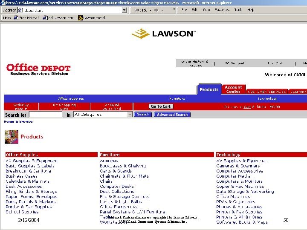Open the Lawson portal links shortcut
Viewport: 307px width, 230px height.
tap(91, 18)
